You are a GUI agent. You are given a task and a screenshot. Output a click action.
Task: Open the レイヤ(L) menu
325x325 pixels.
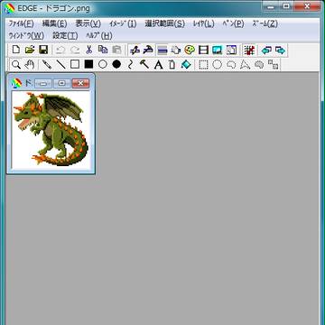(204, 23)
